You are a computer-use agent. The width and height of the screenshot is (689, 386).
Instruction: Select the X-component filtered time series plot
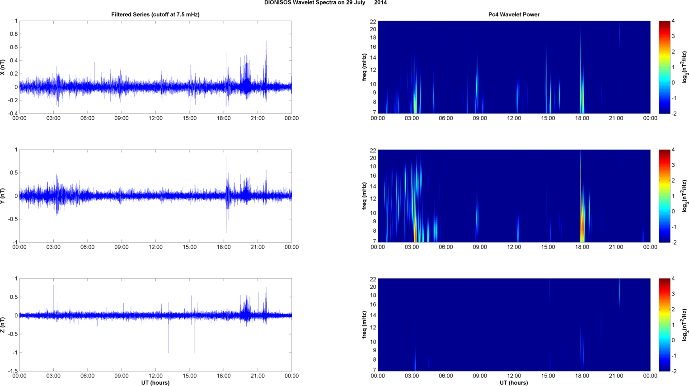point(155,67)
